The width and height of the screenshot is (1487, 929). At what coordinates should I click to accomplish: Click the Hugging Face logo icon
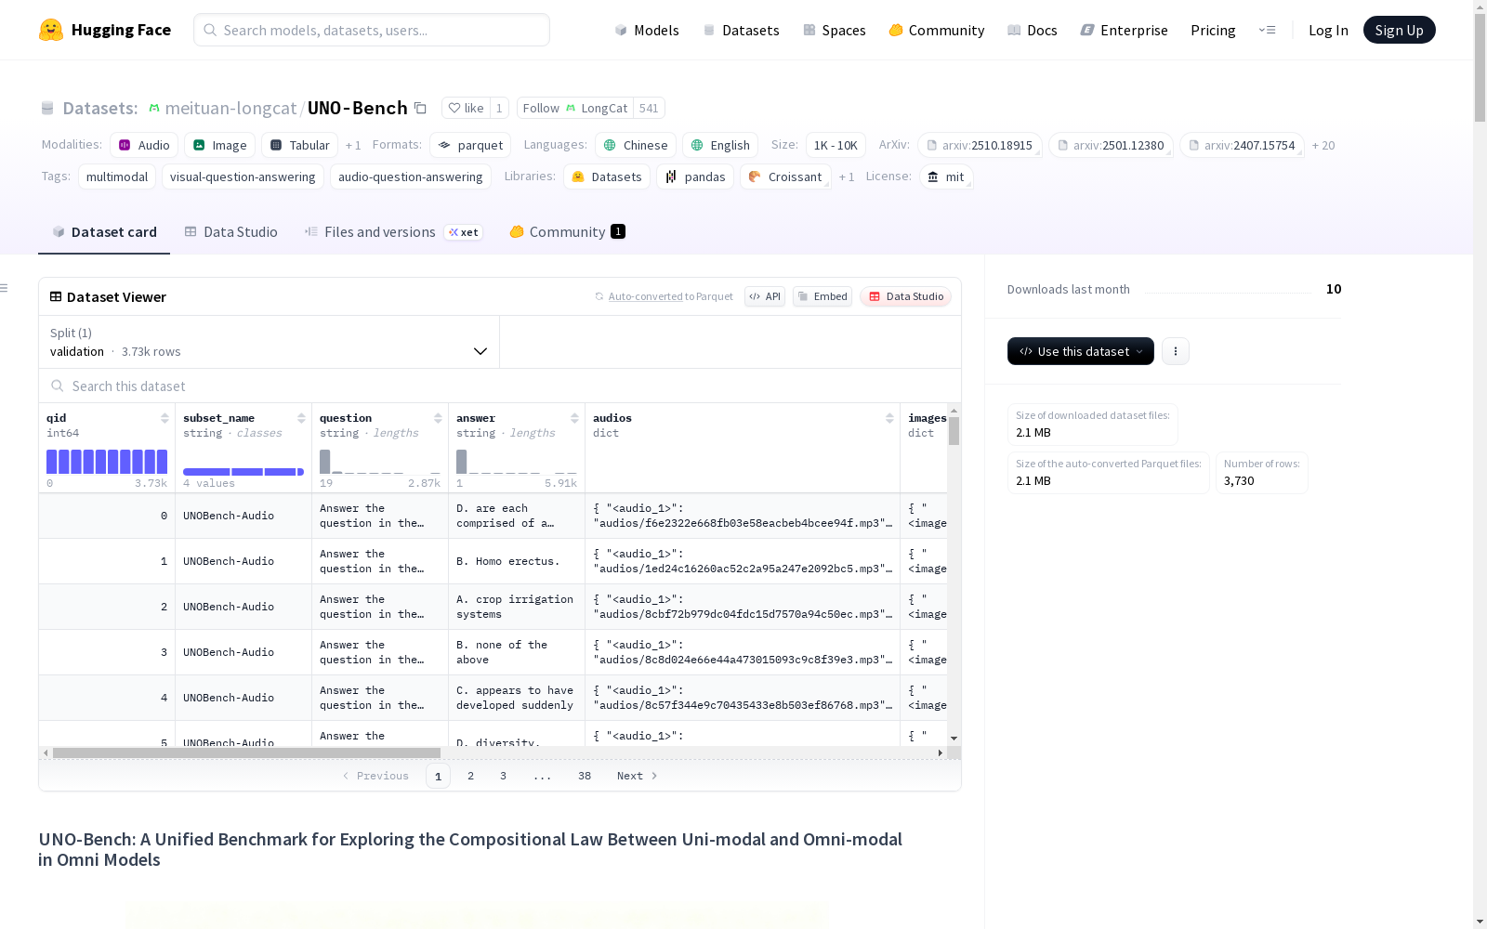[51, 30]
